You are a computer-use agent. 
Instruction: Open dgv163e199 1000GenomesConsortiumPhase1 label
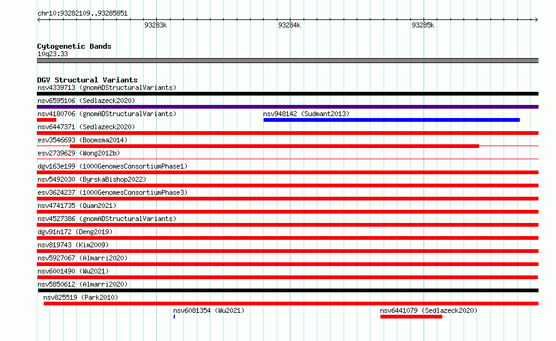(x=112, y=166)
